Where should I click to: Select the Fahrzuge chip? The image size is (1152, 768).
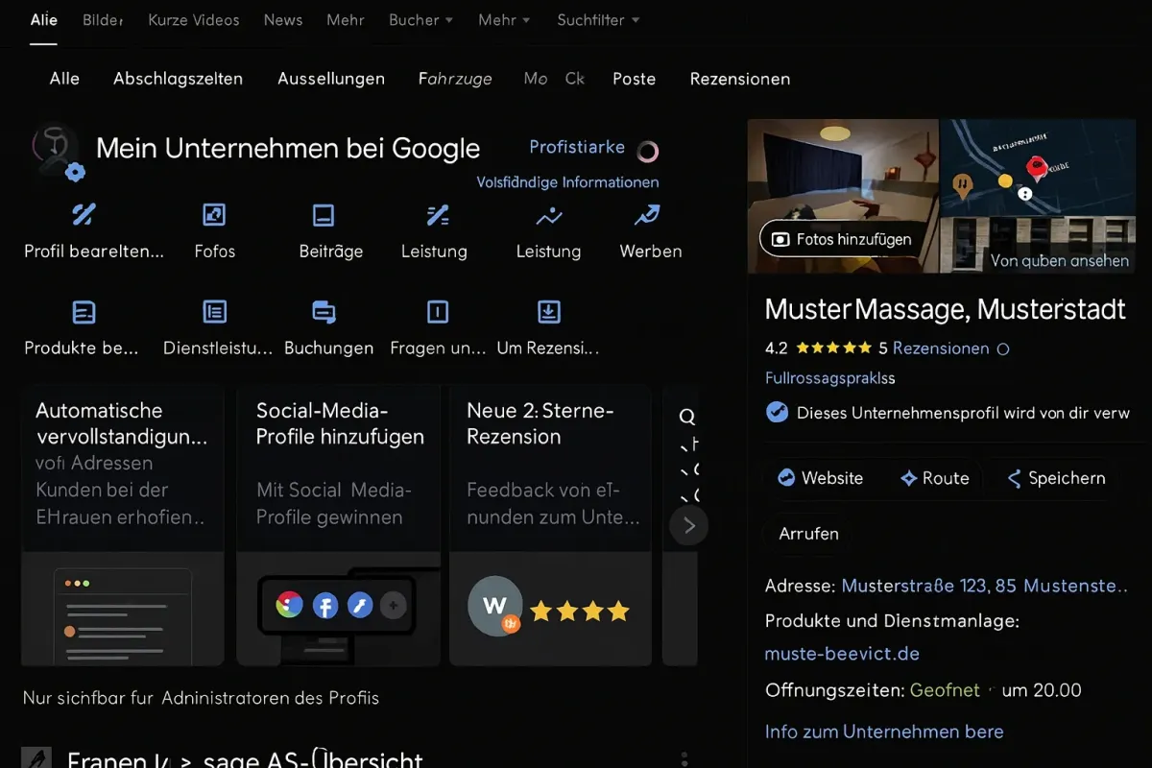click(x=455, y=79)
